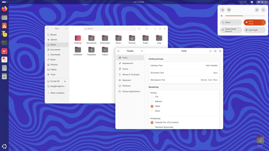This screenshot has height=151, width=269.
Task: Open the Files window hamburger menu
Action: [66, 28]
